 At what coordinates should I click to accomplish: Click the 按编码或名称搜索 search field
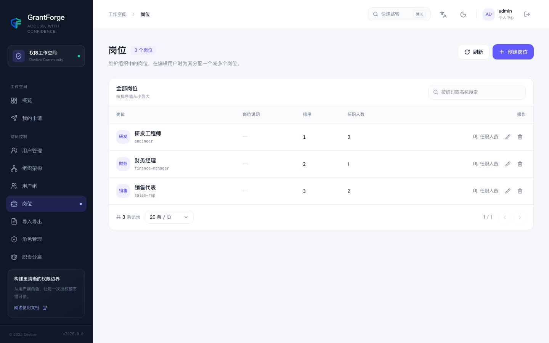click(477, 92)
